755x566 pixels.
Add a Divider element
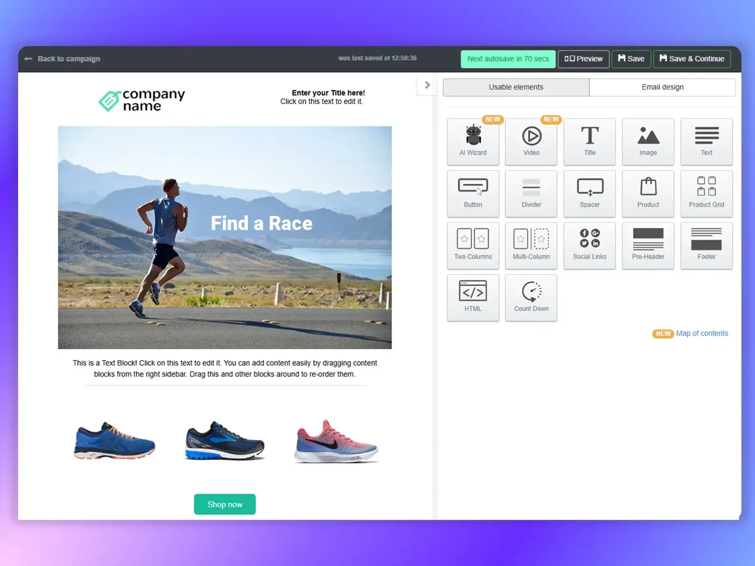point(531,194)
